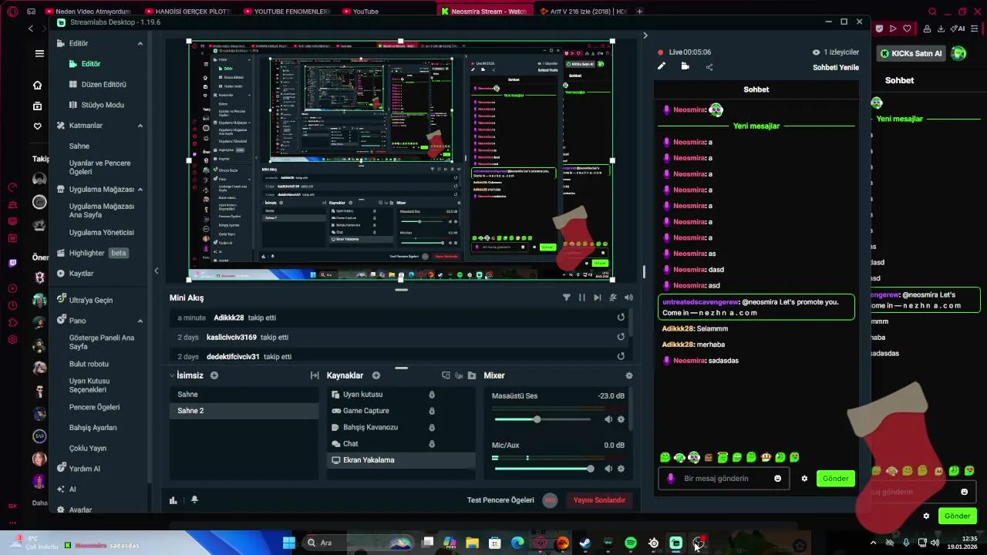Filter events in the Mini Akış feed
The image size is (987, 555).
point(567,298)
